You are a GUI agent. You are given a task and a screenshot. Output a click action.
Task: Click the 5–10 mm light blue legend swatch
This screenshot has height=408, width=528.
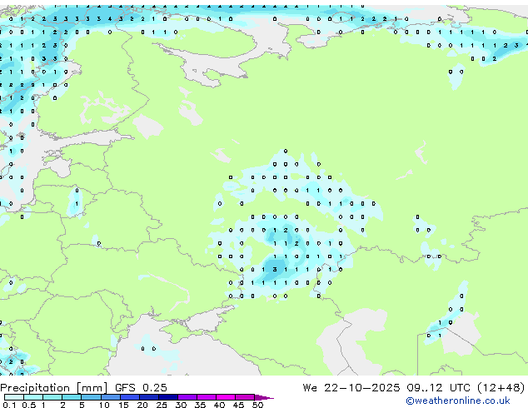[x=91, y=397]
